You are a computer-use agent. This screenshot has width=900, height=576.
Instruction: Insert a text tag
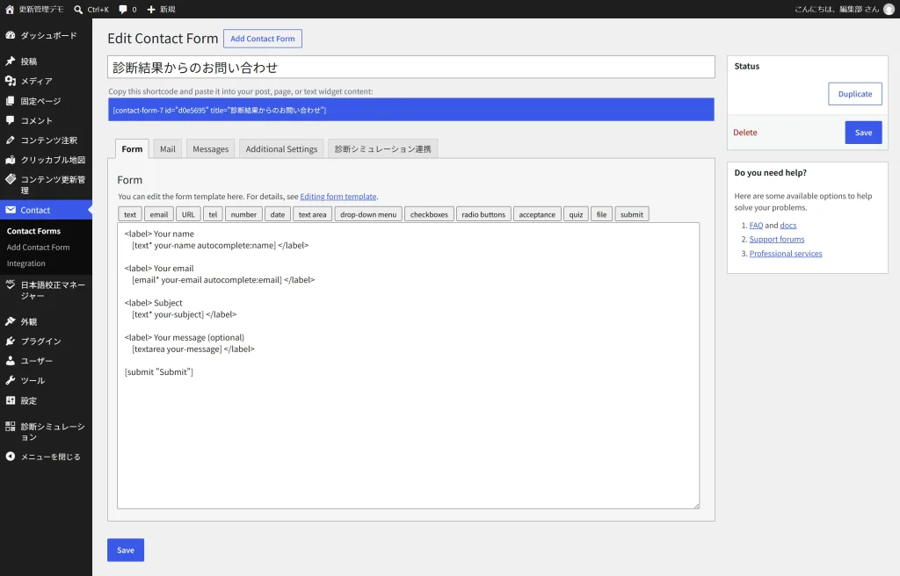click(x=130, y=214)
